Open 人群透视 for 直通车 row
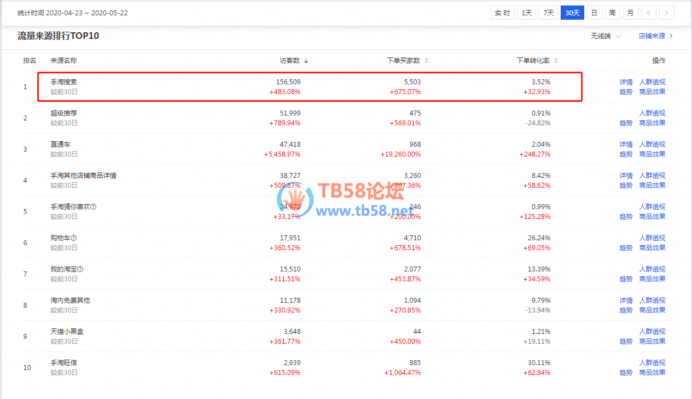 click(x=652, y=144)
